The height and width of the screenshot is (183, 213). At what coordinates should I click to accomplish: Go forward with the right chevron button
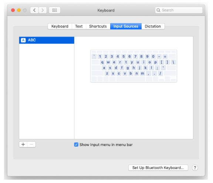coord(43,10)
